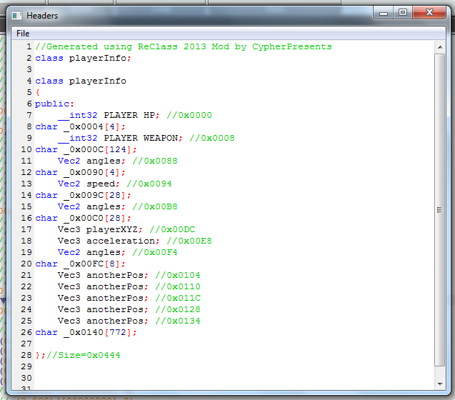455x400 pixels.
Task: Click the opening brace on line 5
Action: coord(37,92)
